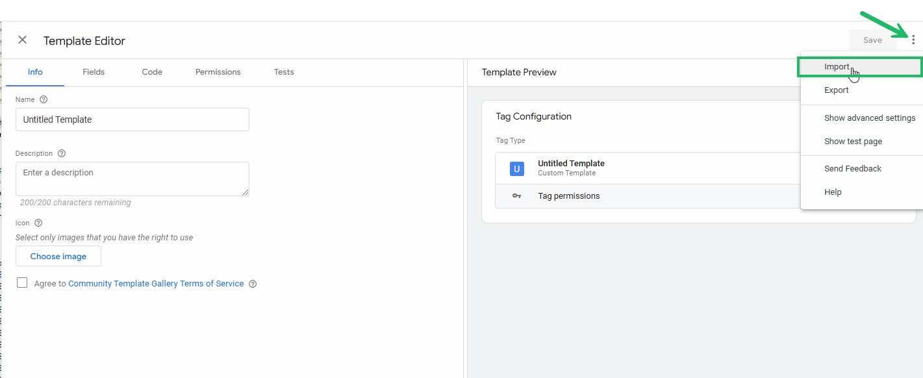Select the Tests tab

[284, 72]
